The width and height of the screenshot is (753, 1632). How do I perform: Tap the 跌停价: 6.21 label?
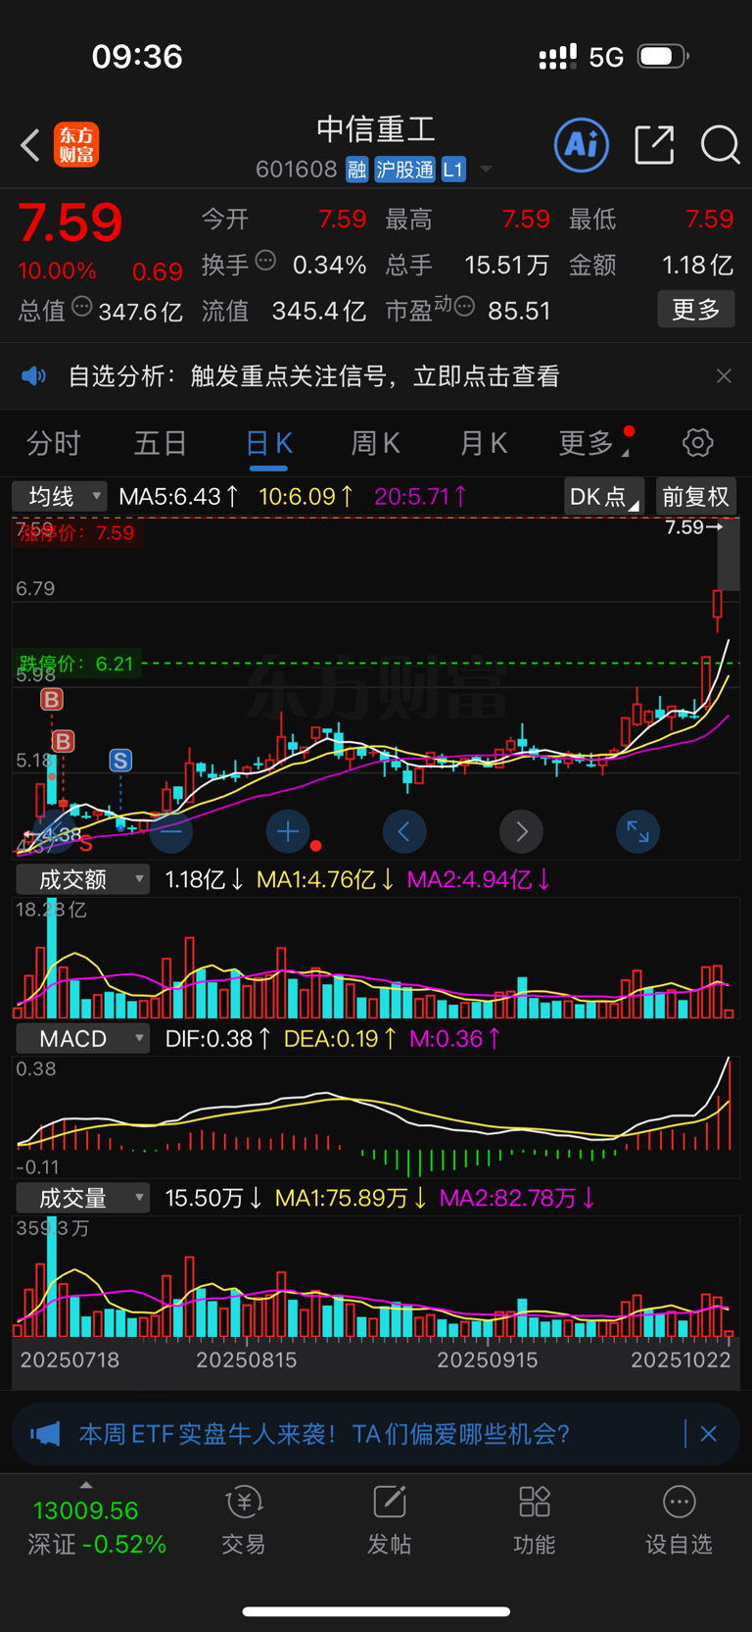[75, 664]
